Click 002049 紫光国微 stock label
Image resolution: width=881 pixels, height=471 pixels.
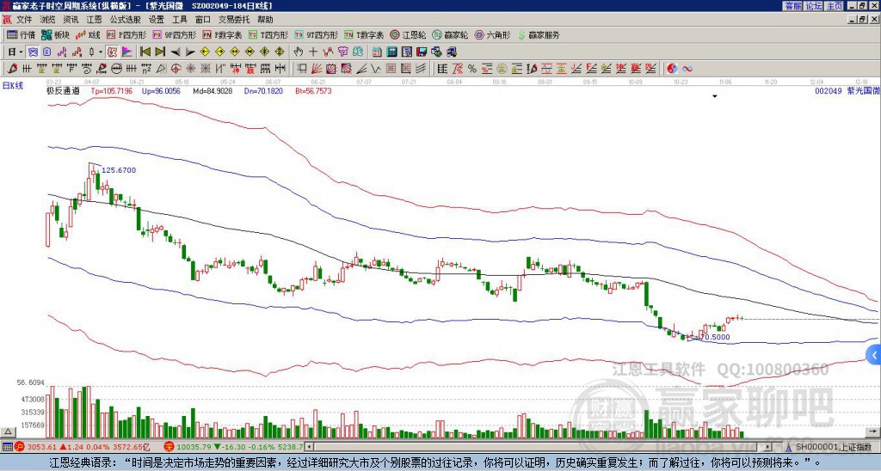847,90
